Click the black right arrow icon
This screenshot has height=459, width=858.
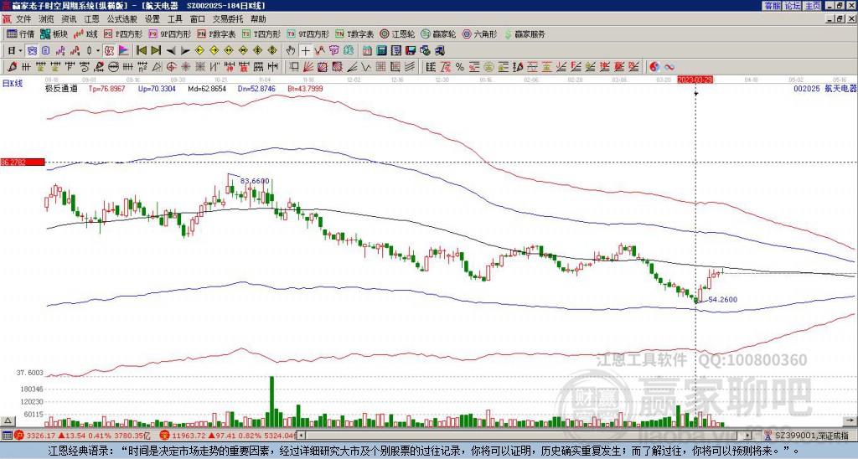pos(185,50)
